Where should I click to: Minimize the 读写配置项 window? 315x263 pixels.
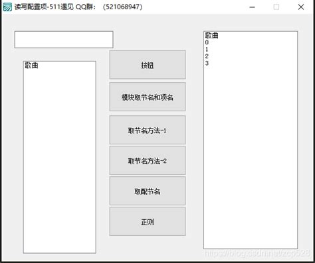(x=252, y=7)
